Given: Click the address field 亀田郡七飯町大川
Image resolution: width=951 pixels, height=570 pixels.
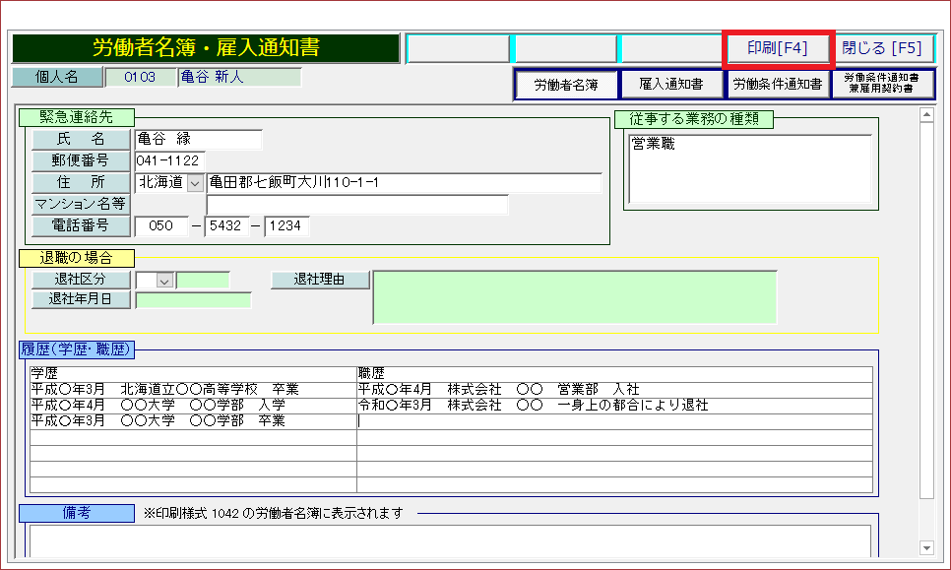Looking at the screenshot, I should point(404,183).
